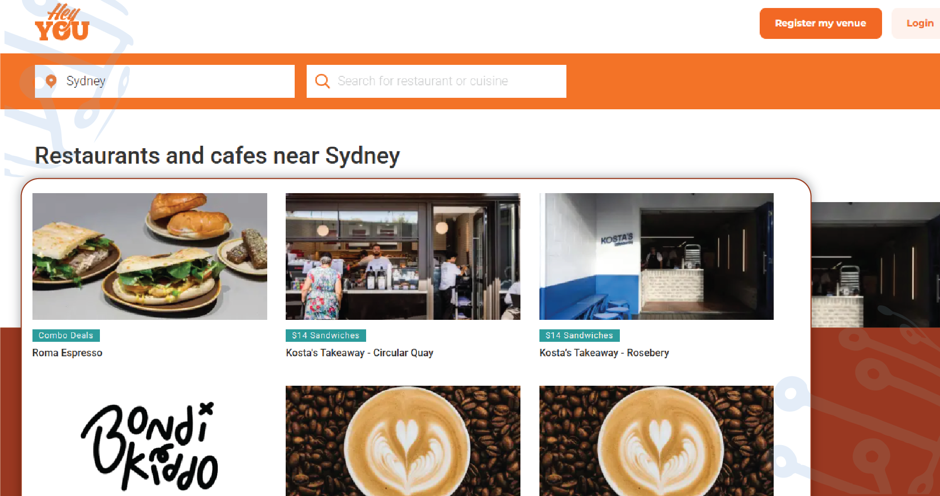Open the Roma Espresso venue link

click(x=67, y=353)
